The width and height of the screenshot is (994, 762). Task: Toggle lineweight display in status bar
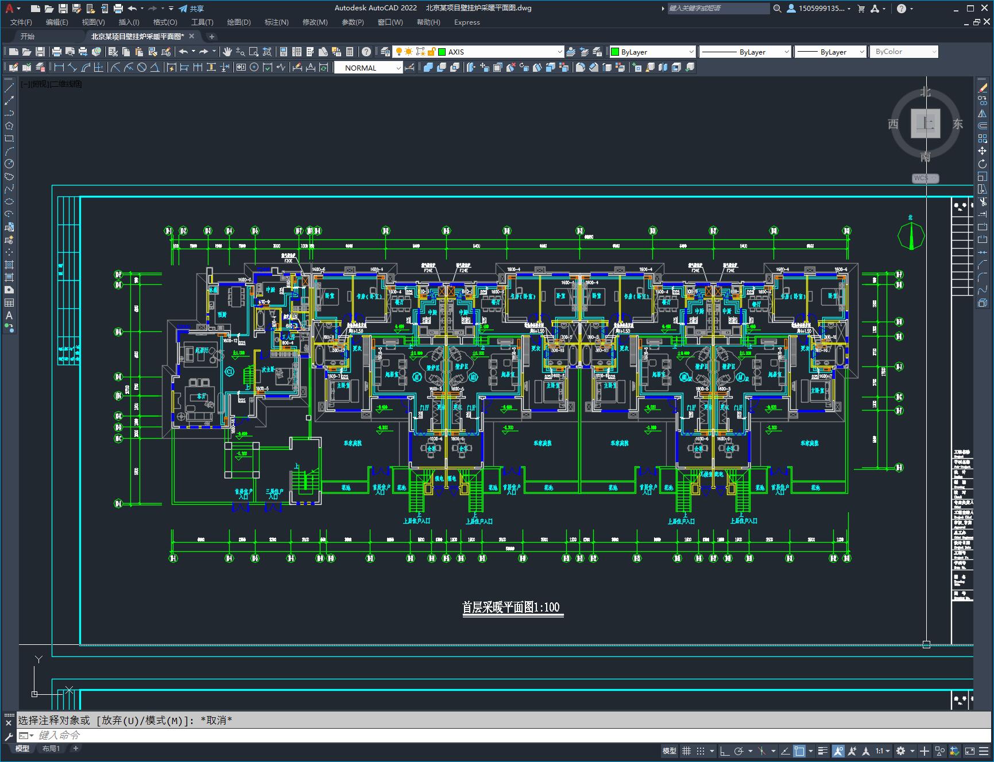823,751
